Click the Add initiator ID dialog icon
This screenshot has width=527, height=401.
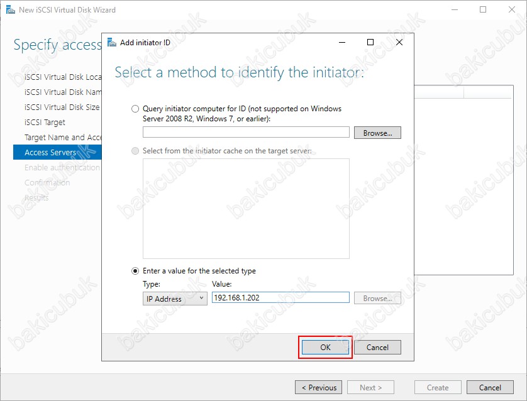pos(112,43)
